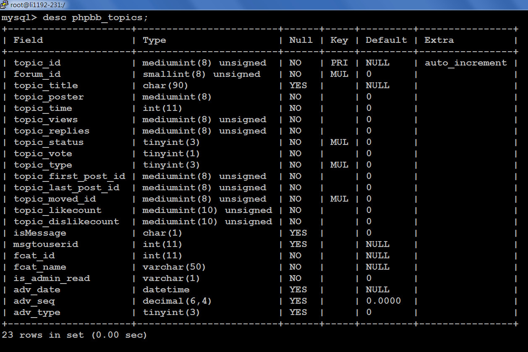Select the 'topic_time' field name

click(x=43, y=108)
